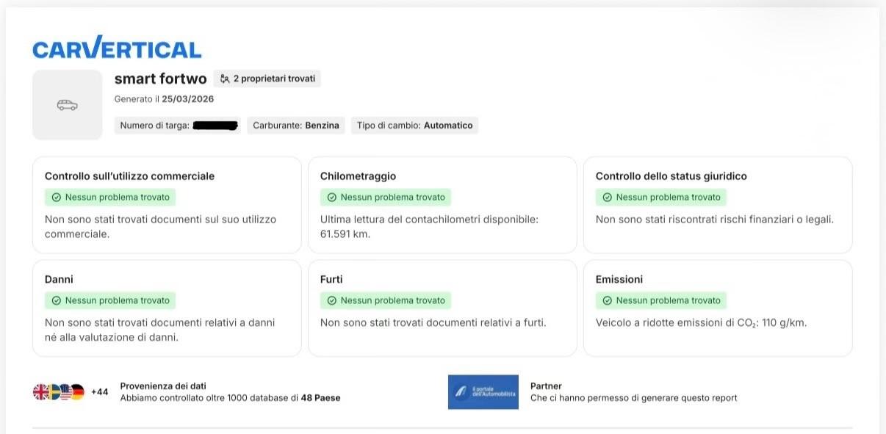The image size is (886, 434).
Task: Click il portale dell'Automobilista partner logo
Action: 483,392
